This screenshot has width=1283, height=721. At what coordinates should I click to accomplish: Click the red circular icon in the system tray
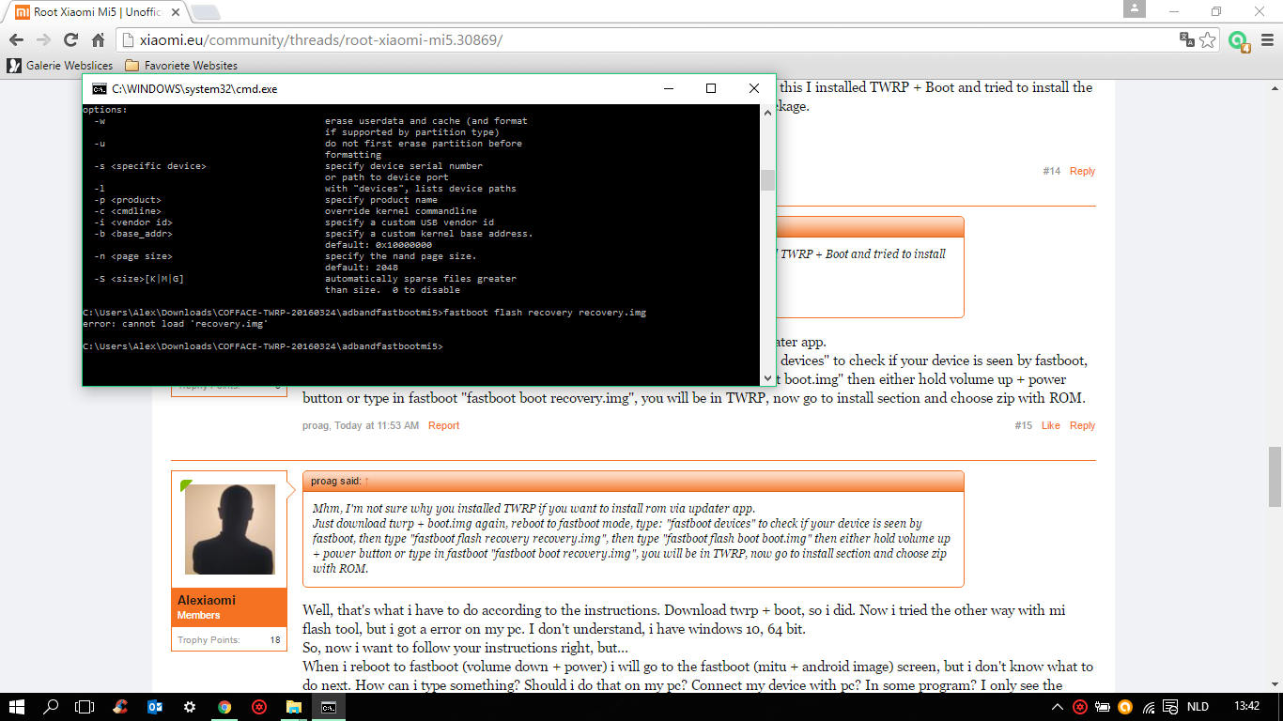(x=1081, y=707)
